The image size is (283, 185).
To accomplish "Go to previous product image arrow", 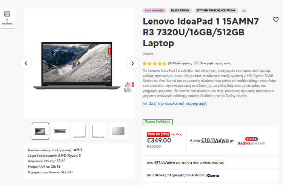I will tap(26, 63).
